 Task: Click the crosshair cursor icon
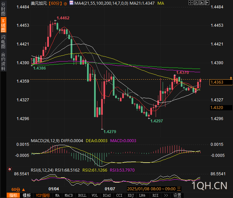[x=190, y=3]
